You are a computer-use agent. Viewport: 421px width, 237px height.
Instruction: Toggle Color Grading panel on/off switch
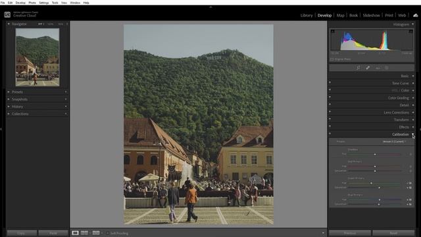click(330, 97)
